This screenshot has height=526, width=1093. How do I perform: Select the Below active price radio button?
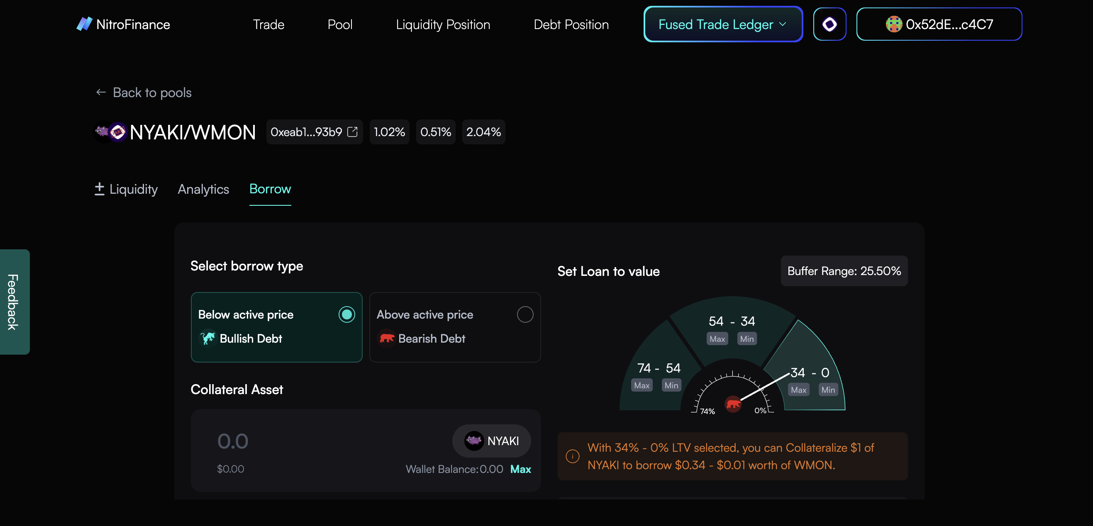pos(346,314)
